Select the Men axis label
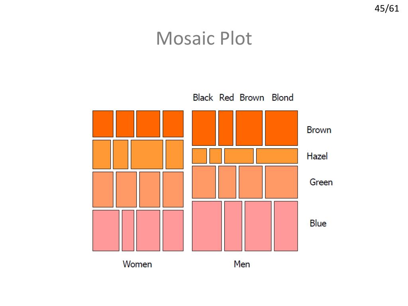 click(242, 264)
